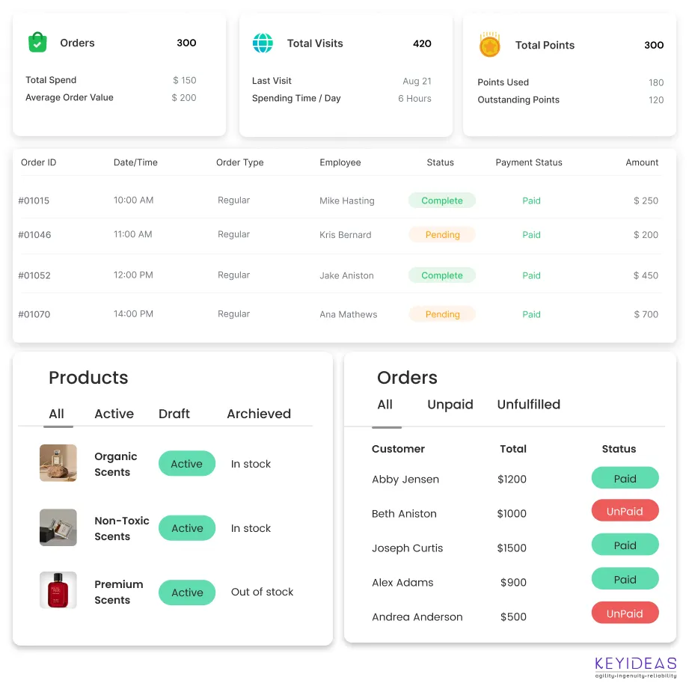Click the Last Visit Aug 21 value
689x689 pixels.
[417, 81]
